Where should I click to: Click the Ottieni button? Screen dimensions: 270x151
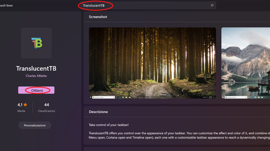pyautogui.click(x=36, y=90)
